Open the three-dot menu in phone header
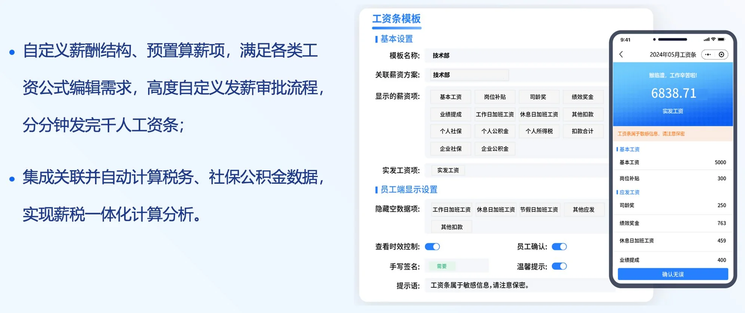 tap(708, 55)
